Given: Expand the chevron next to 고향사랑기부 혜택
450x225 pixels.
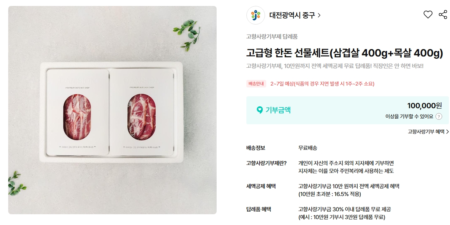Looking at the screenshot, I should [447, 132].
